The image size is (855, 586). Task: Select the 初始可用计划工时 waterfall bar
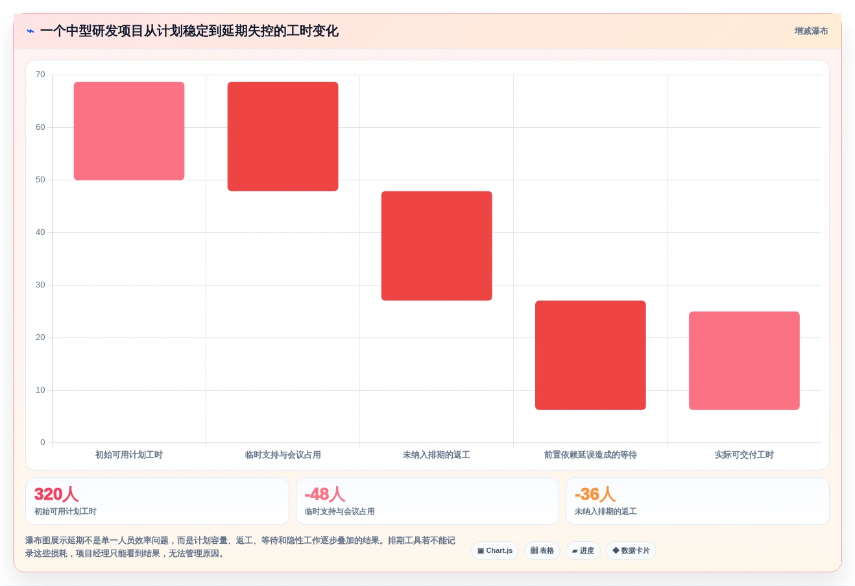[129, 131]
